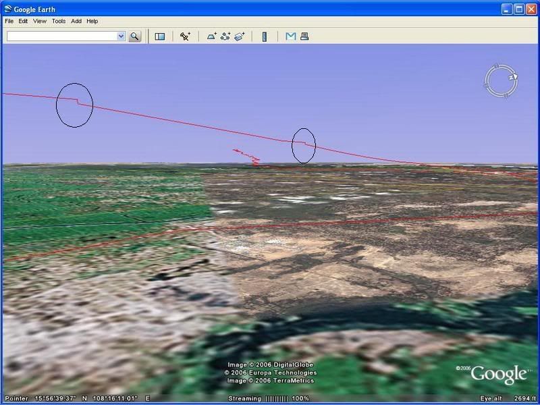Click the 'Streaming' label in status bar

[x=244, y=398]
